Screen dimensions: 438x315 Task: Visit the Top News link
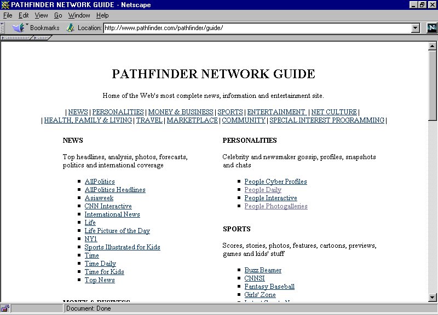100,280
